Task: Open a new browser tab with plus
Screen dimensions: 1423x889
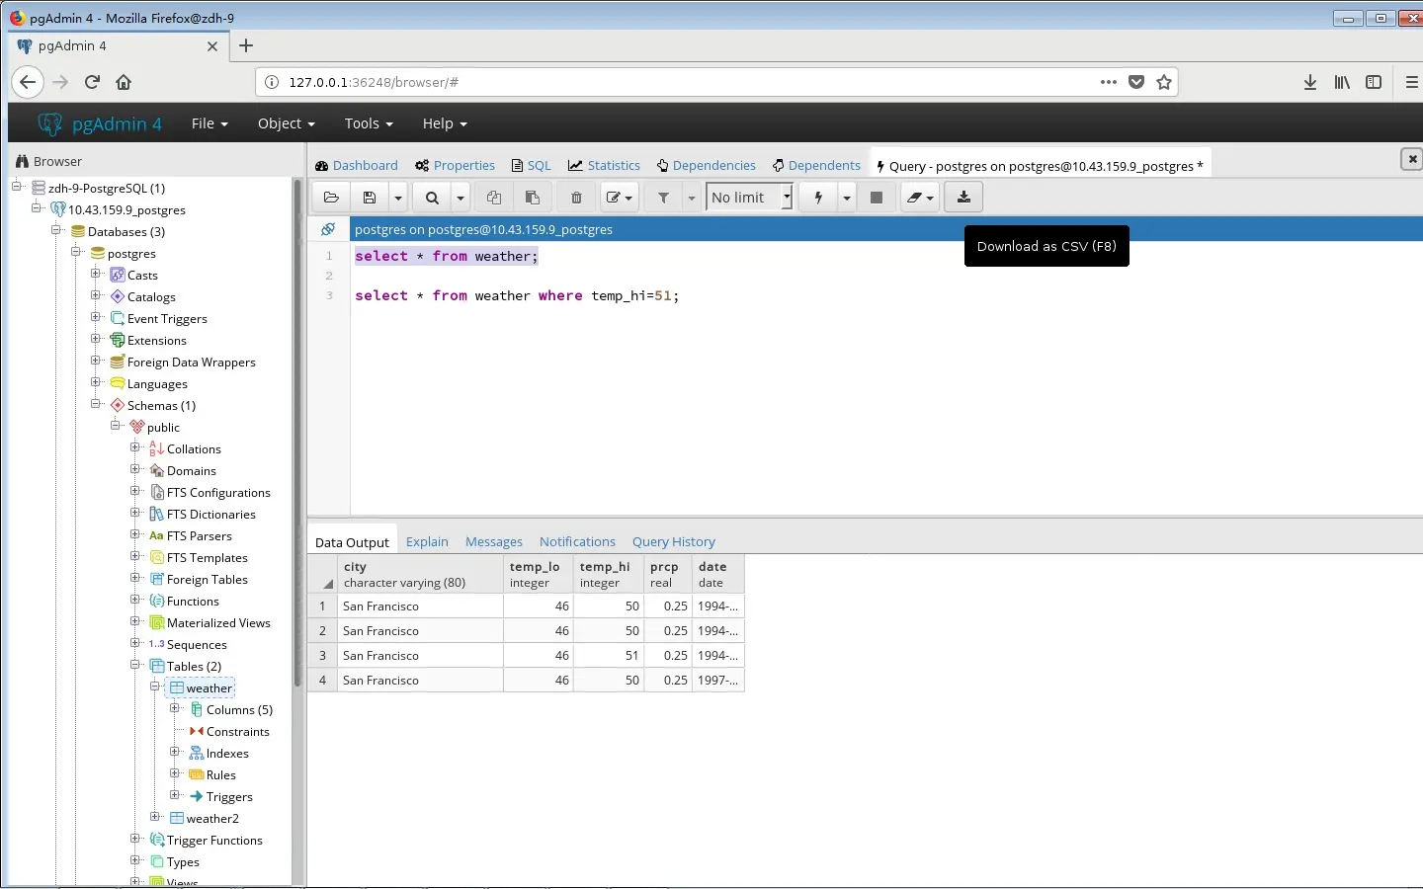Action: 246,45
